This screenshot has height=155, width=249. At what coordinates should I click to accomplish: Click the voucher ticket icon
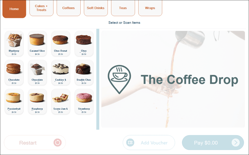coord(130,142)
